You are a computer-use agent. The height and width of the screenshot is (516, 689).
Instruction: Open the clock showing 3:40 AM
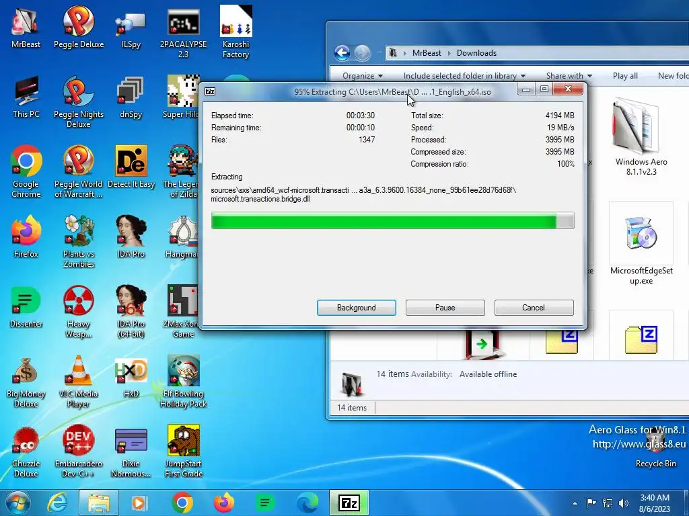(x=655, y=503)
